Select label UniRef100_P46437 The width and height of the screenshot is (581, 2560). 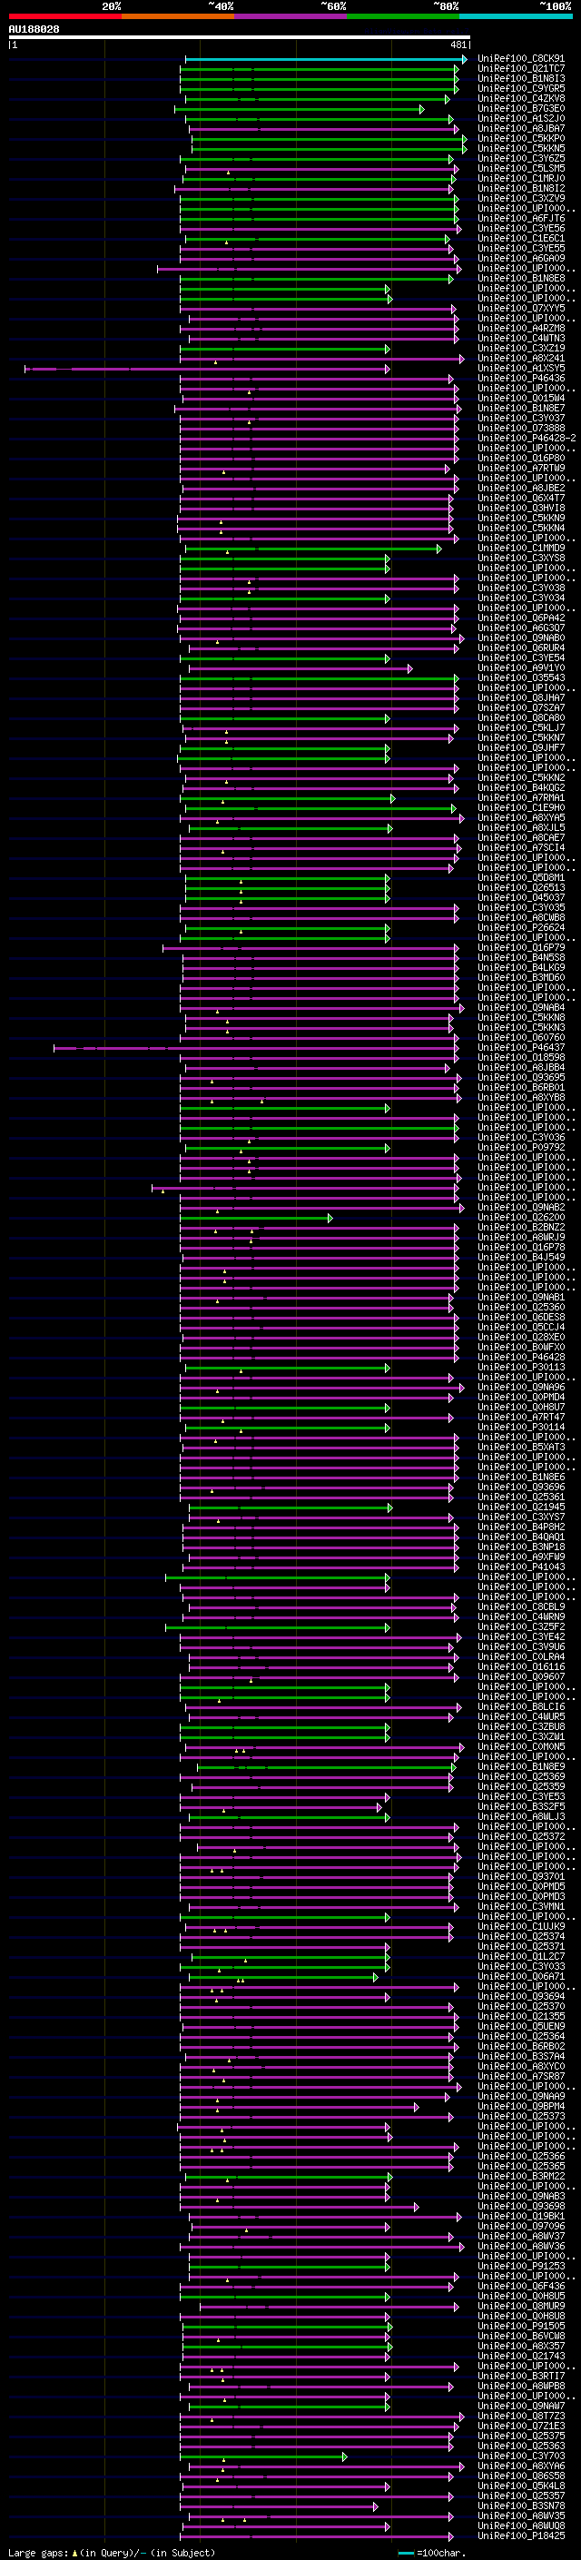(520, 1047)
